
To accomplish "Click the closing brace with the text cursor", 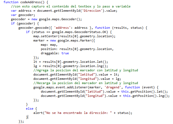I will click(x=27, y=117).
